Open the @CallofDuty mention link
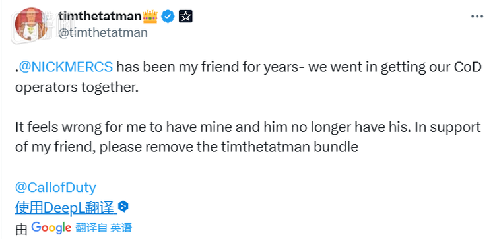Viewport: 495px width, 239px height. [x=55, y=188]
